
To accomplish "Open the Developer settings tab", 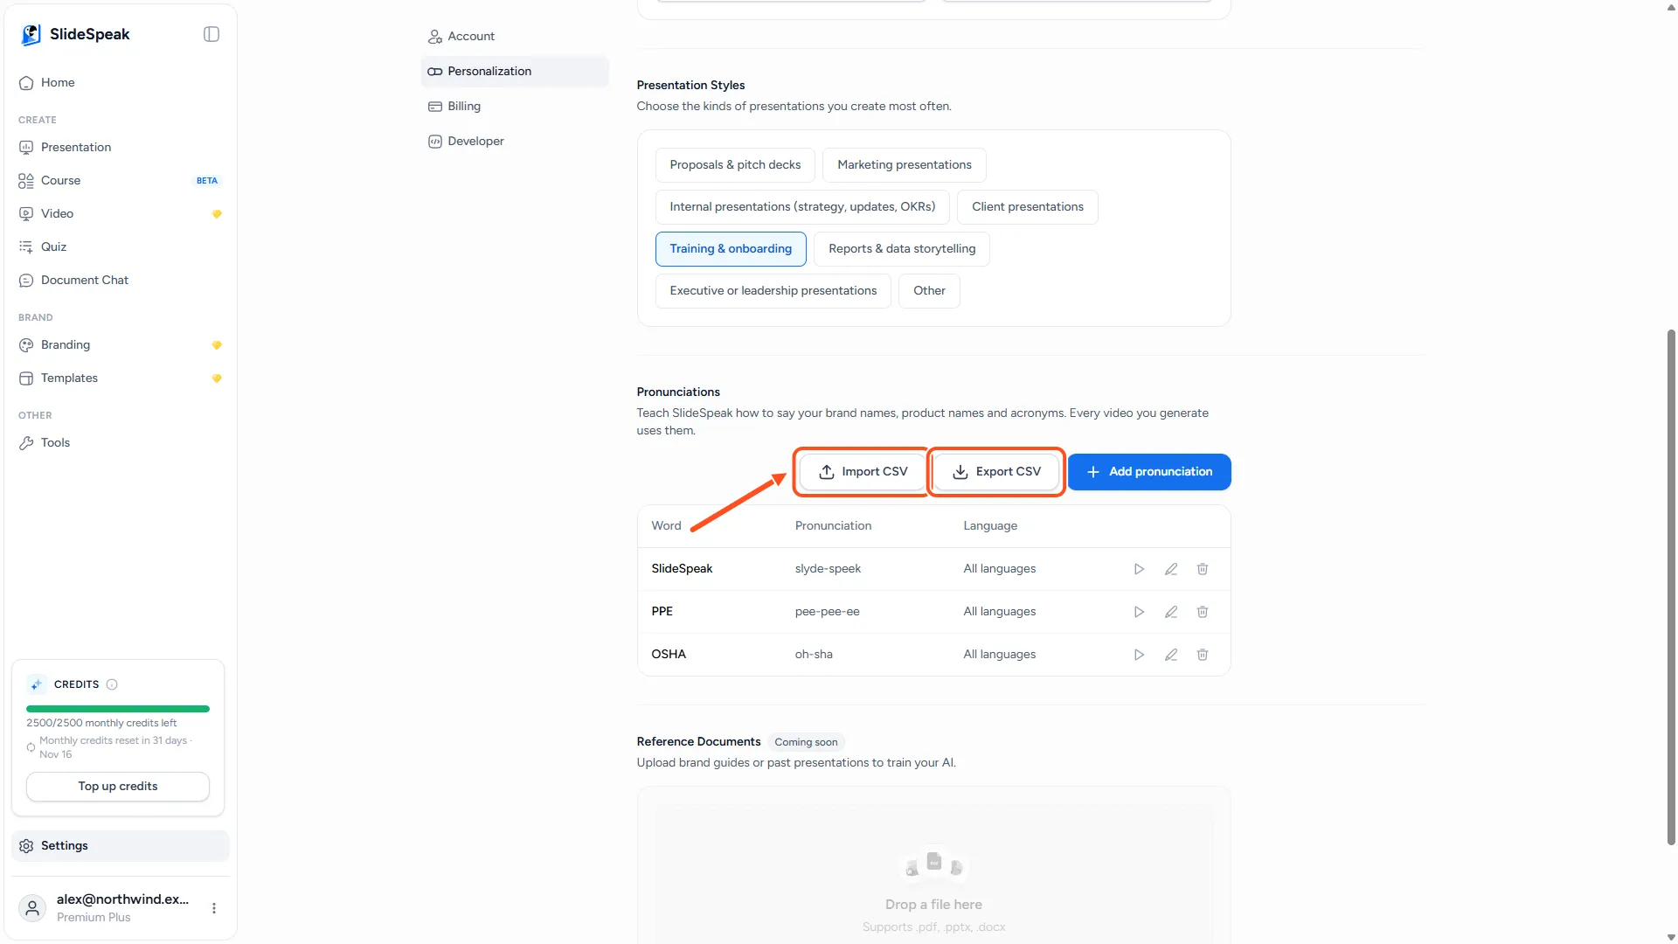I will point(515,141).
